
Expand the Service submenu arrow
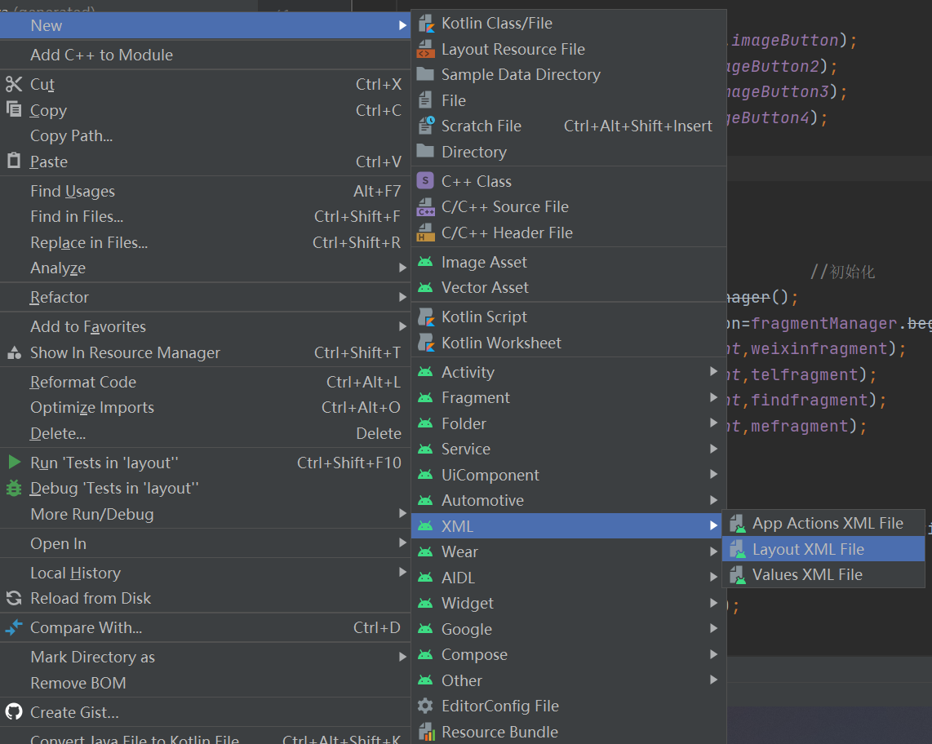(713, 449)
